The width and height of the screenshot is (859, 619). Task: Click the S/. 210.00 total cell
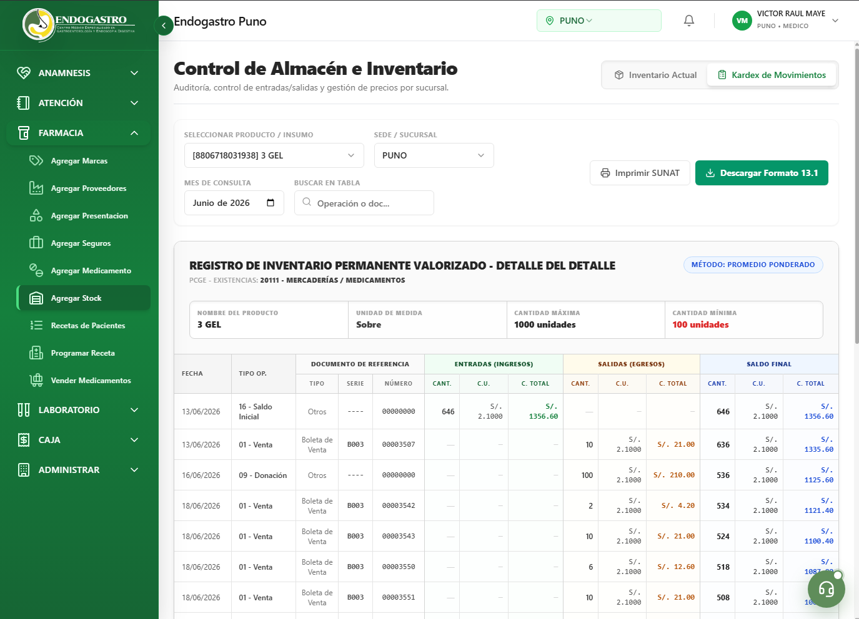673,475
